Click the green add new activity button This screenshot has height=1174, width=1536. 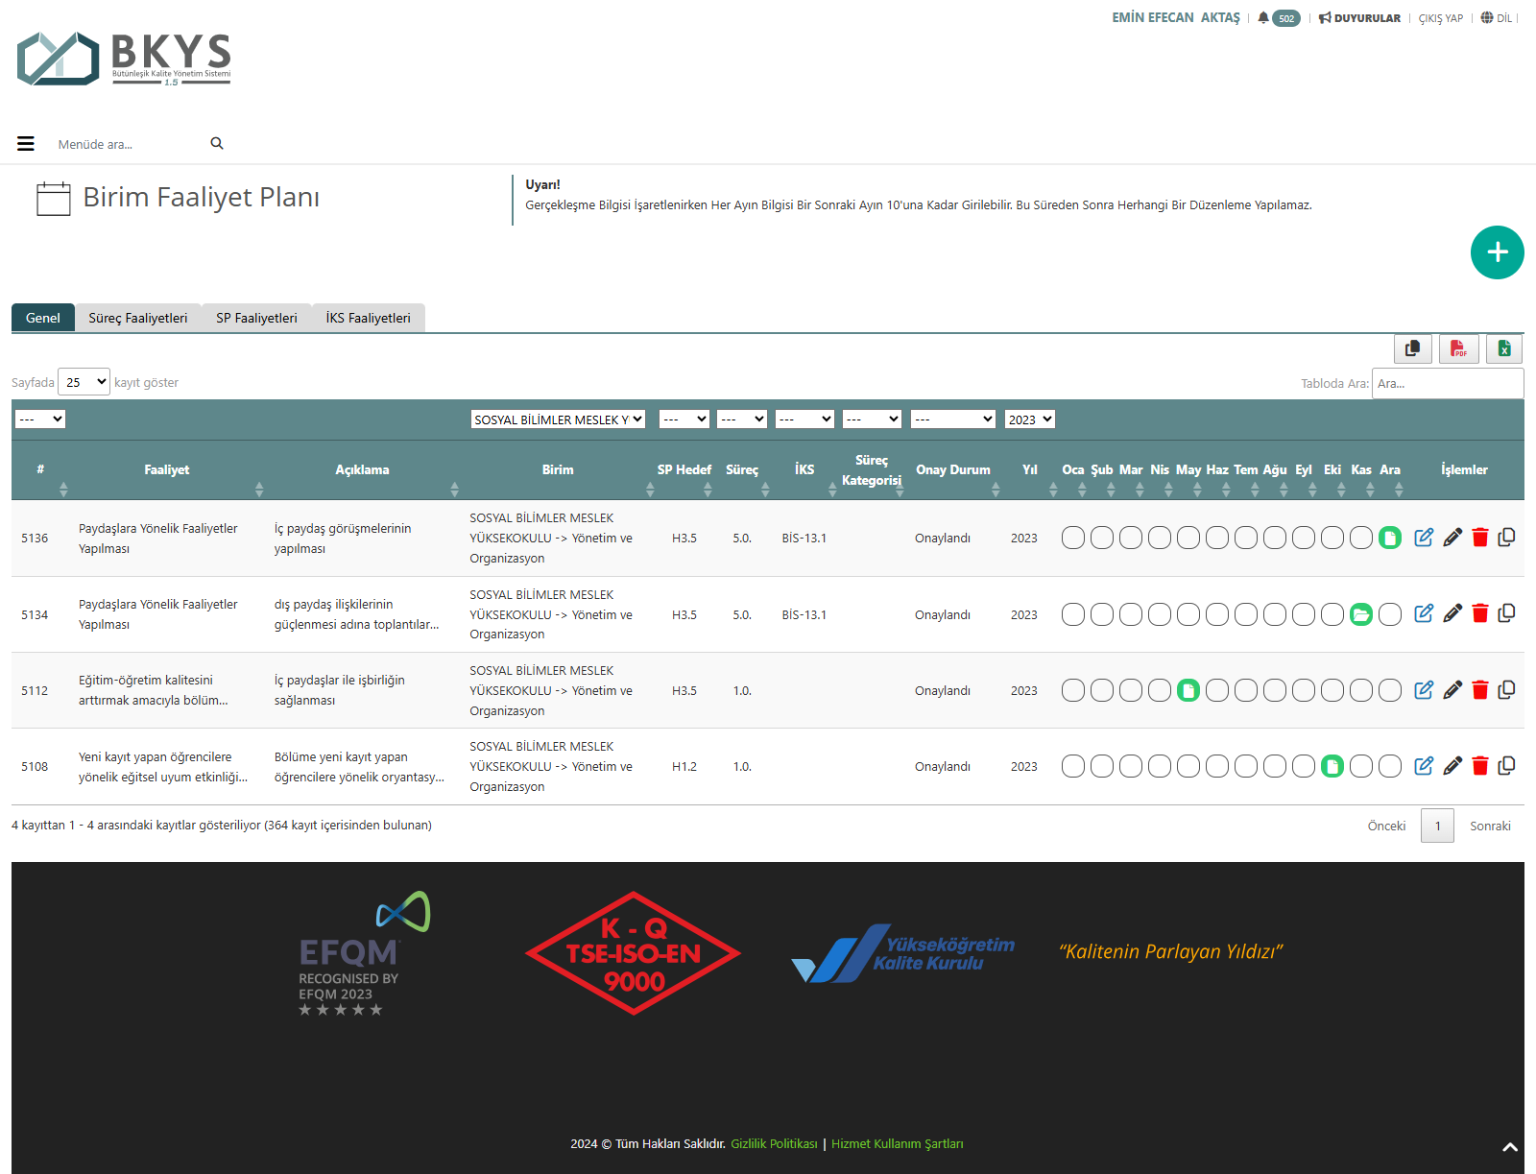(x=1497, y=252)
